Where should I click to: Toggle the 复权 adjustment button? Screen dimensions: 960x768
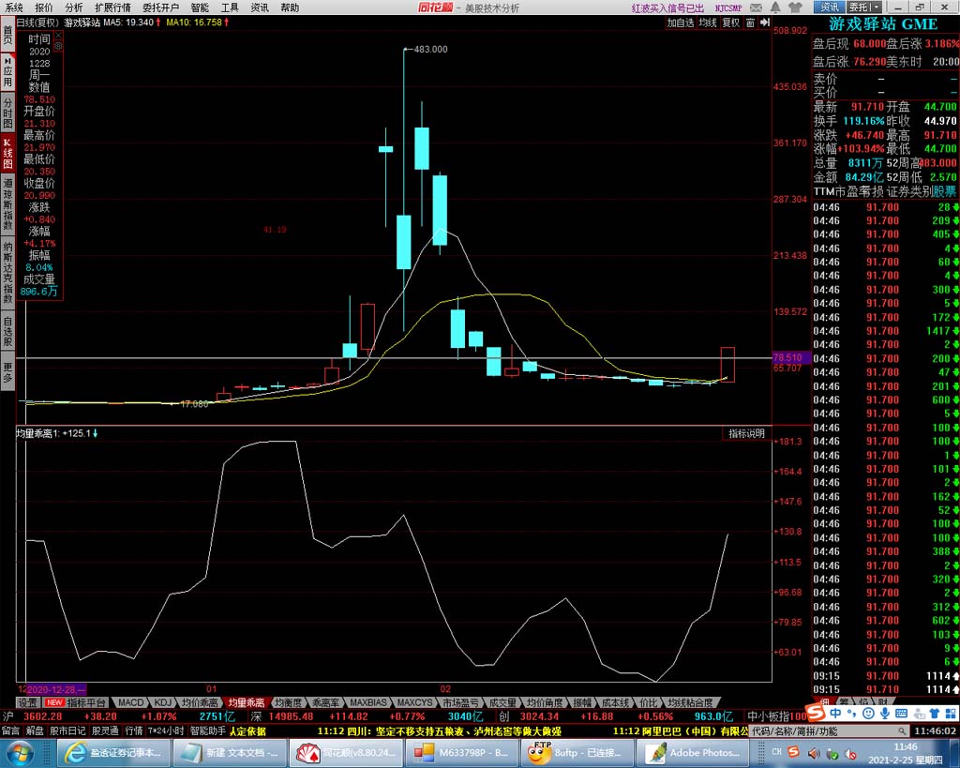[x=731, y=23]
